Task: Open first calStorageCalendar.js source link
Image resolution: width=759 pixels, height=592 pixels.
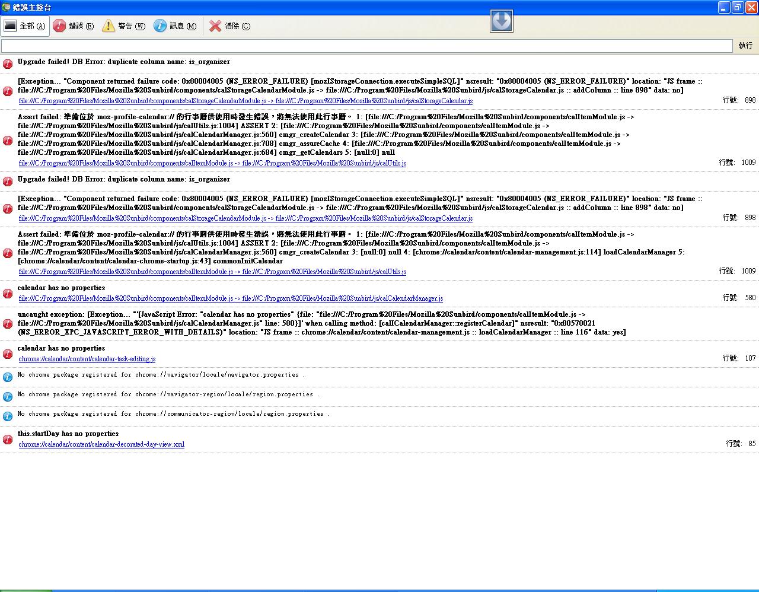Action: pos(245,101)
